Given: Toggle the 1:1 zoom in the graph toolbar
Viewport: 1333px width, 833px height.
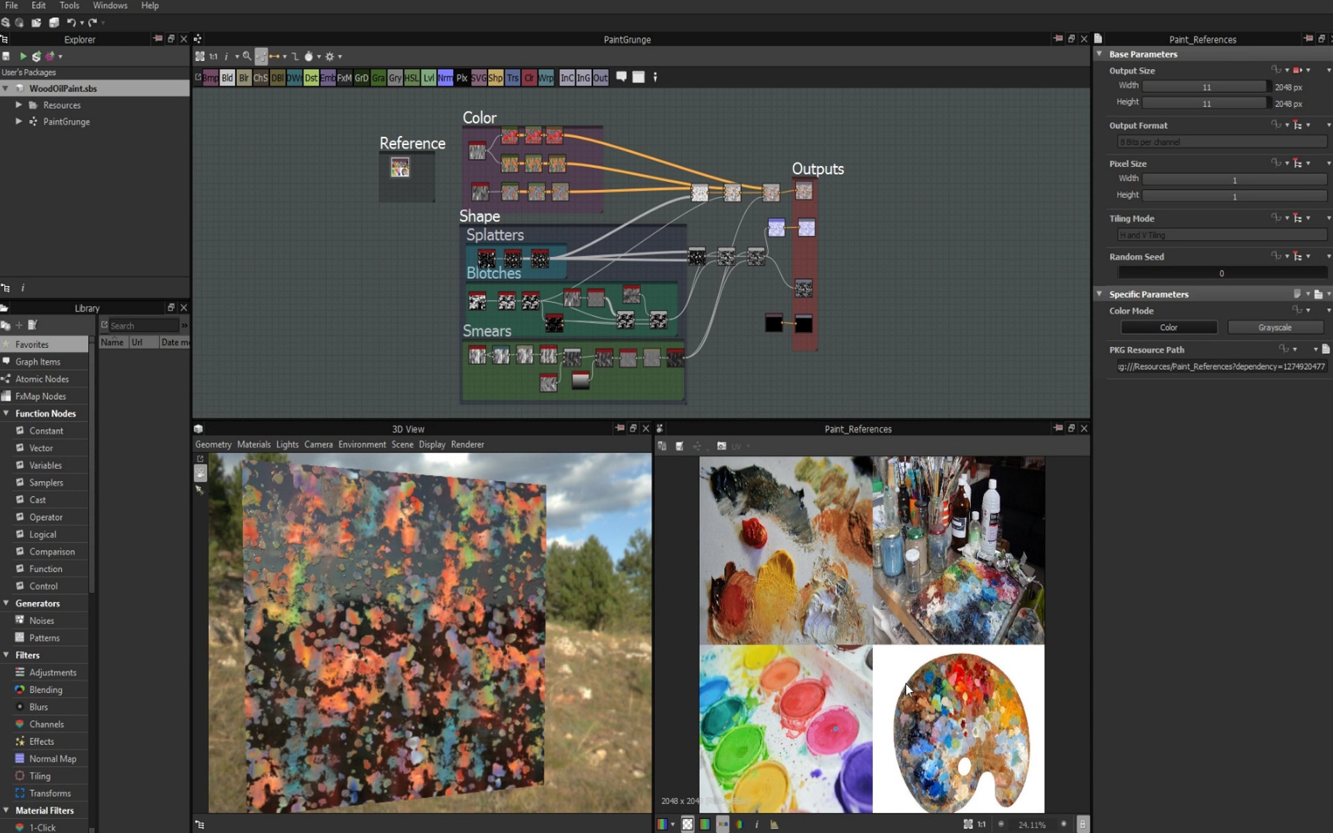Looking at the screenshot, I should 212,56.
